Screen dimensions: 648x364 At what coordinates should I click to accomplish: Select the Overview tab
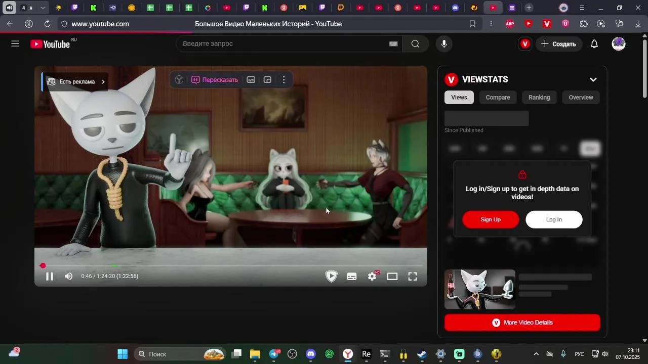(x=581, y=98)
